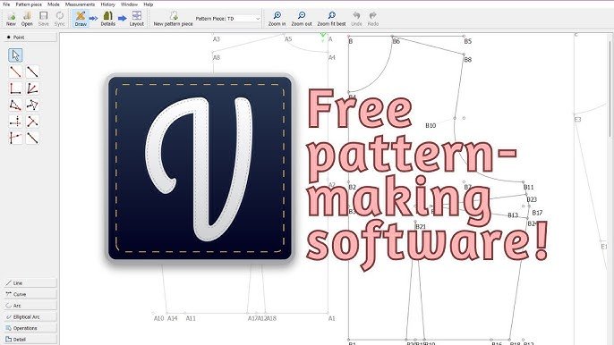The width and height of the screenshot is (614, 345).
Task: Click point label B23 on the canvas
Action: point(532,199)
